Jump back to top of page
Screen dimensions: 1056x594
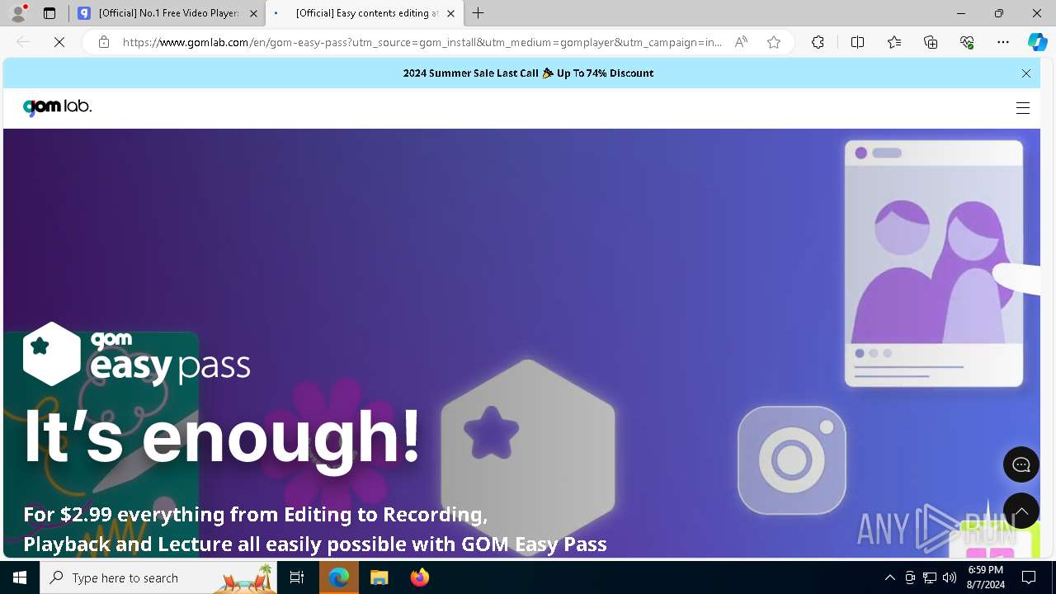click(x=1021, y=512)
